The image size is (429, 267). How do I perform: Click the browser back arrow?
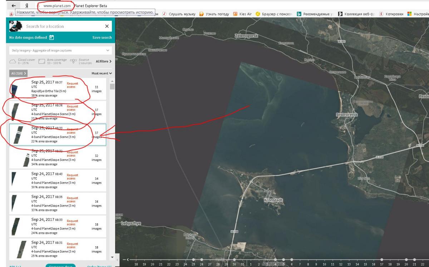14,6
